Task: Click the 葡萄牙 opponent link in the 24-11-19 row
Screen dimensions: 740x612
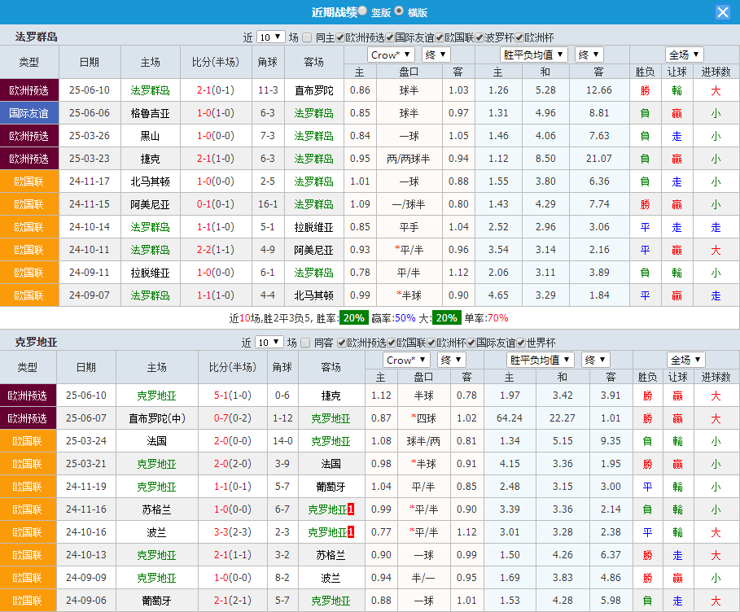Action: (331, 487)
